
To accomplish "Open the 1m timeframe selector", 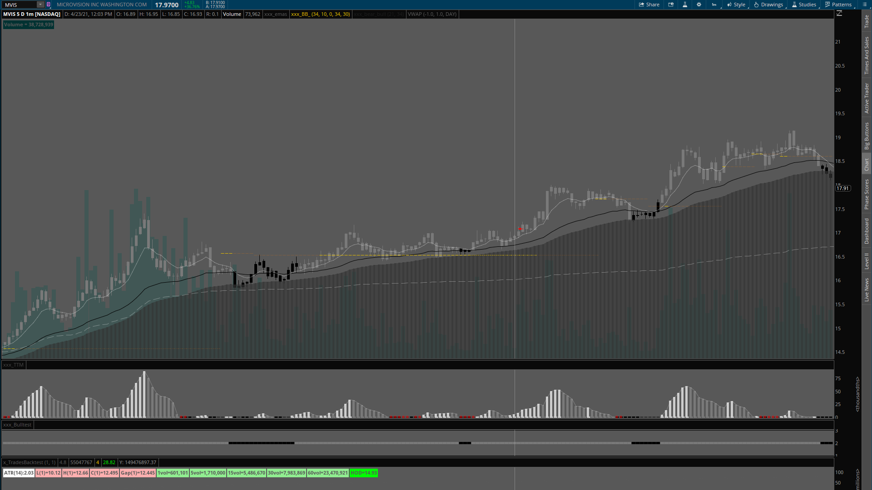I will [714, 5].
